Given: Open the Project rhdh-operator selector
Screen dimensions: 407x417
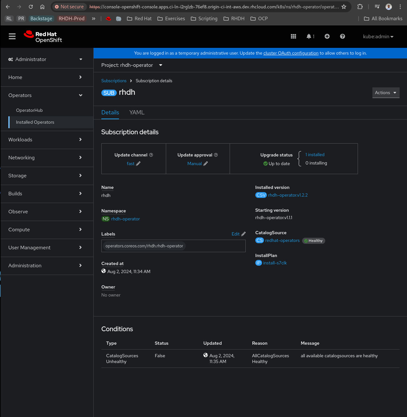Looking at the screenshot, I should (131, 65).
